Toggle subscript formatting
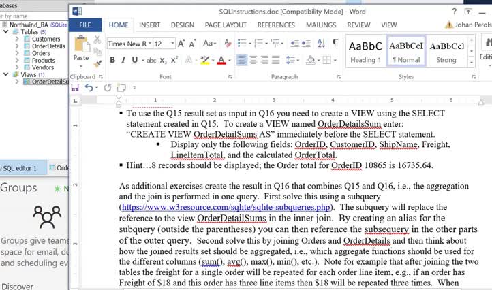The height and width of the screenshot is (290, 492). click(164, 60)
